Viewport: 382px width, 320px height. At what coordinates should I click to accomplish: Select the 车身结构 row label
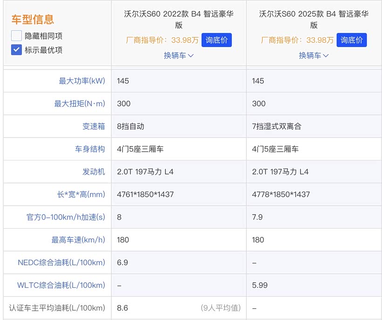click(x=90, y=149)
